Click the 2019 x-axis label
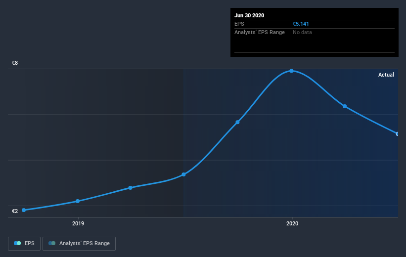 tap(78, 223)
